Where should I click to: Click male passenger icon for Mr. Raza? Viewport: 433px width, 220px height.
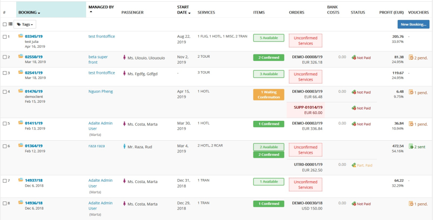124,146
